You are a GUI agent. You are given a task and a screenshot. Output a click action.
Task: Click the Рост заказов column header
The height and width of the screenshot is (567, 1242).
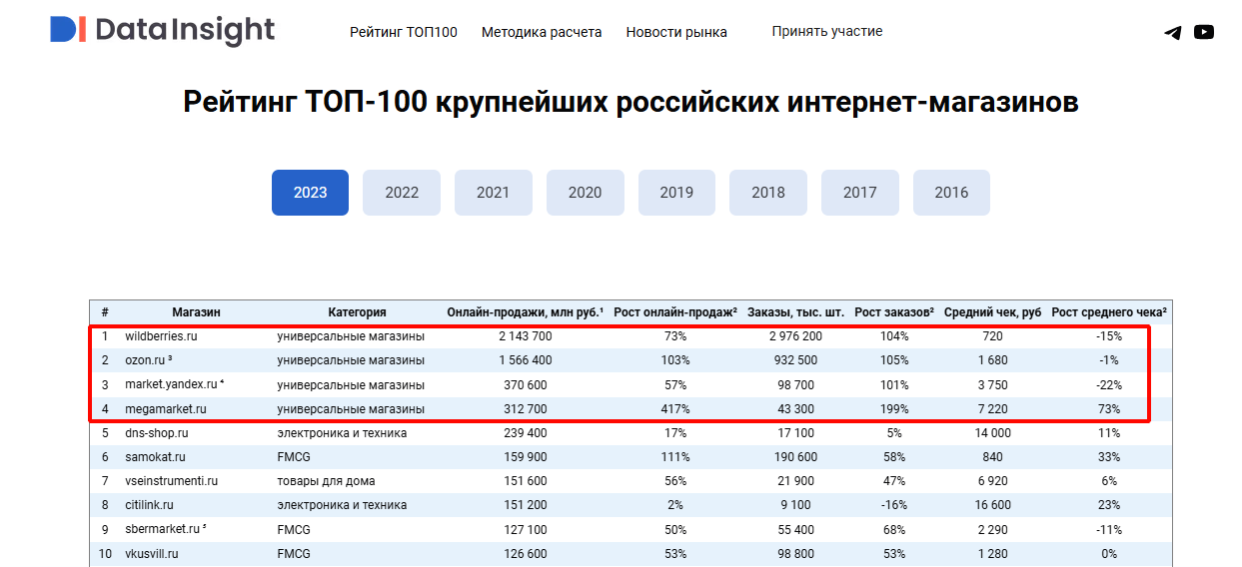coord(894,312)
